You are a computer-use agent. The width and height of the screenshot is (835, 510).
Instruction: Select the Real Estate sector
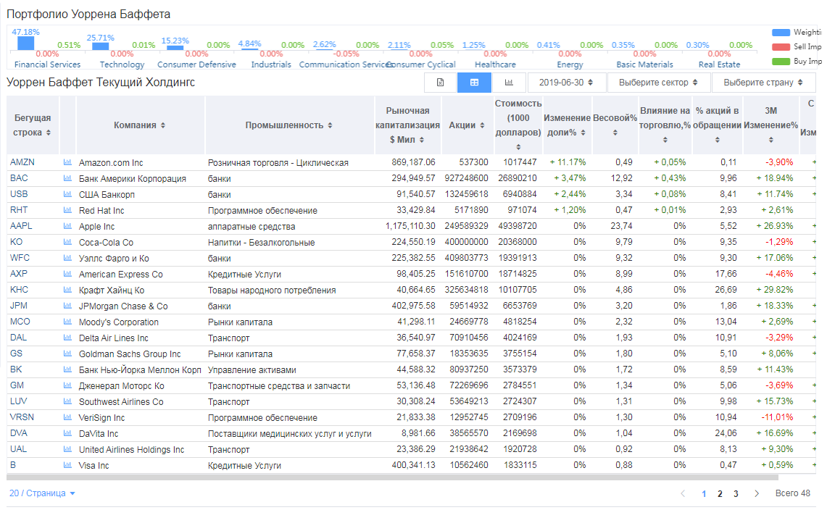[720, 64]
